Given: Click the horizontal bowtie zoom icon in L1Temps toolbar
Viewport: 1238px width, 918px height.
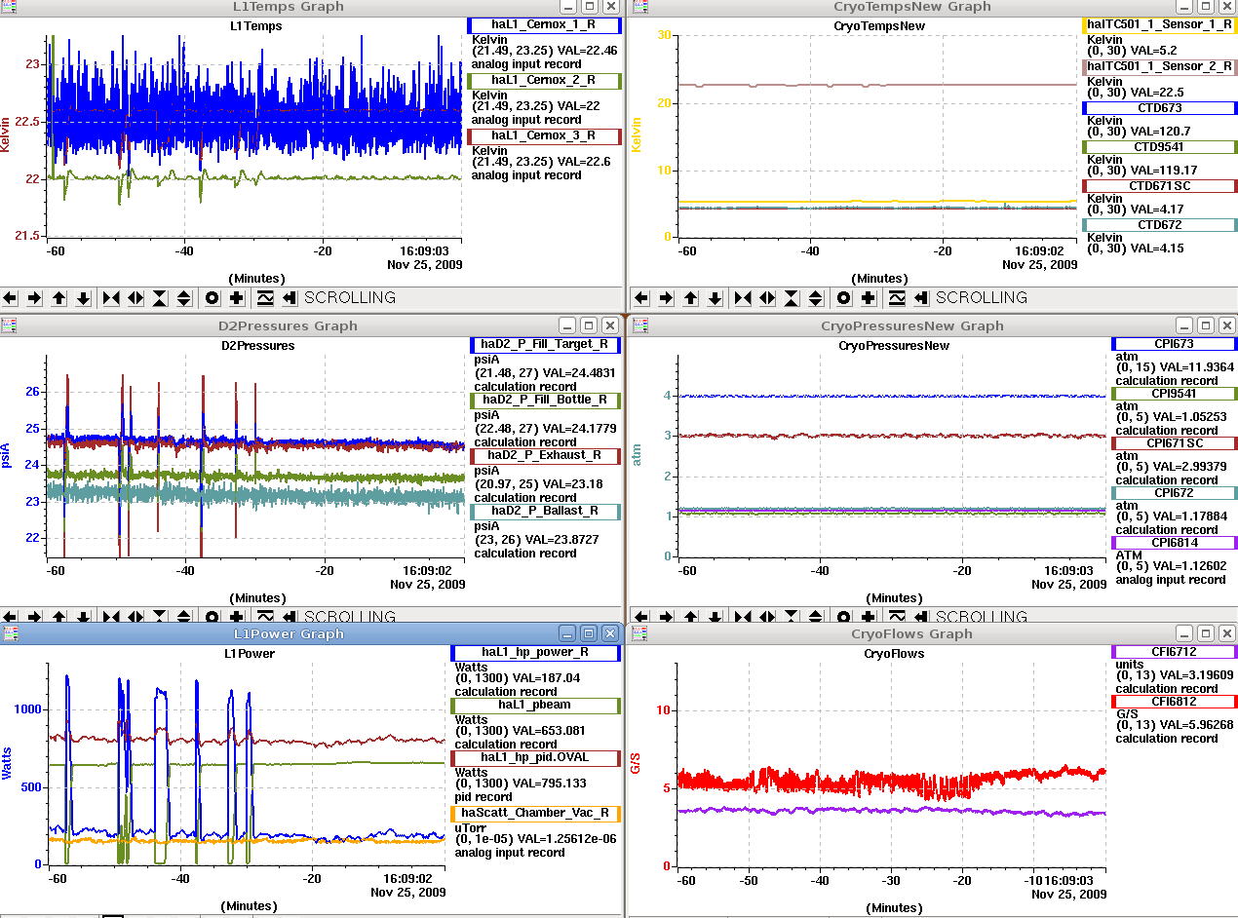Looking at the screenshot, I should click(112, 298).
